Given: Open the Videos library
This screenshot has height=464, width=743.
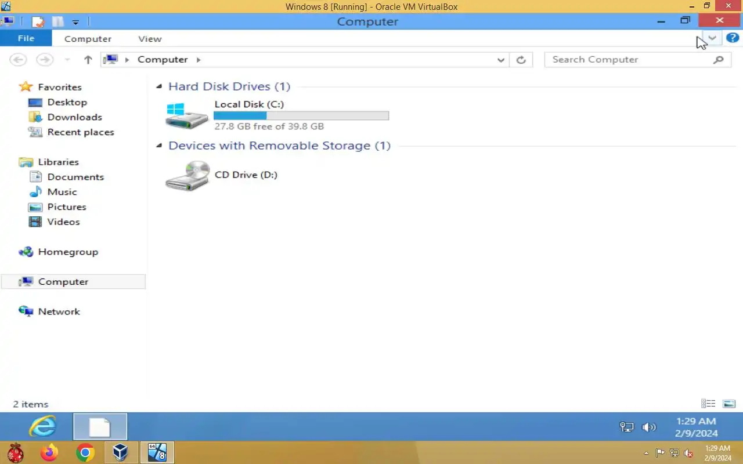Looking at the screenshot, I should tap(63, 222).
